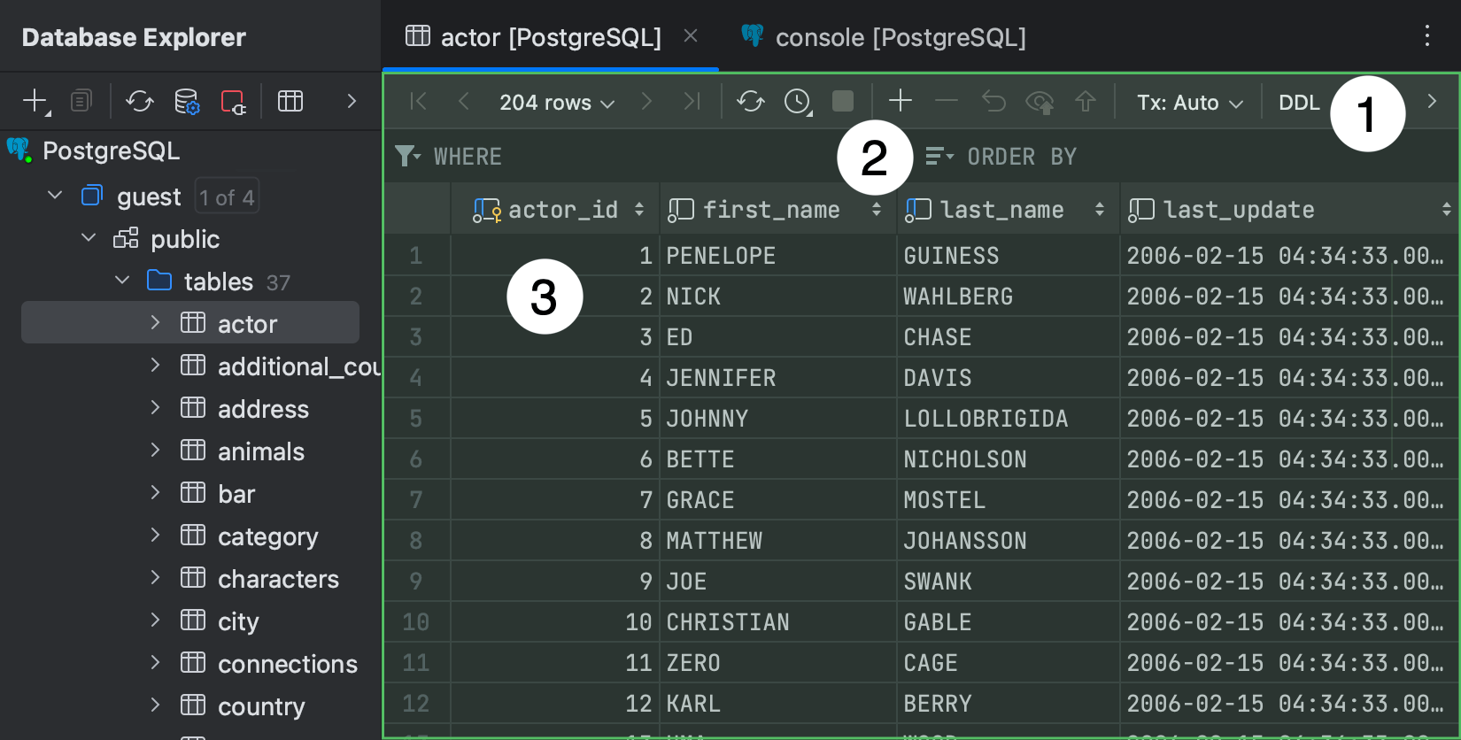The width and height of the screenshot is (1461, 740).
Task: Open the WHERE filter icon
Action: click(406, 157)
